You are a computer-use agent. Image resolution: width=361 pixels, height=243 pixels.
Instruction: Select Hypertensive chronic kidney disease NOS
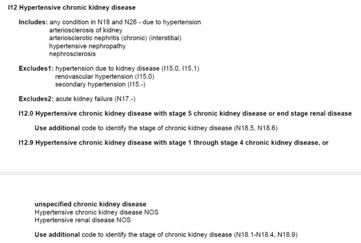96,212
